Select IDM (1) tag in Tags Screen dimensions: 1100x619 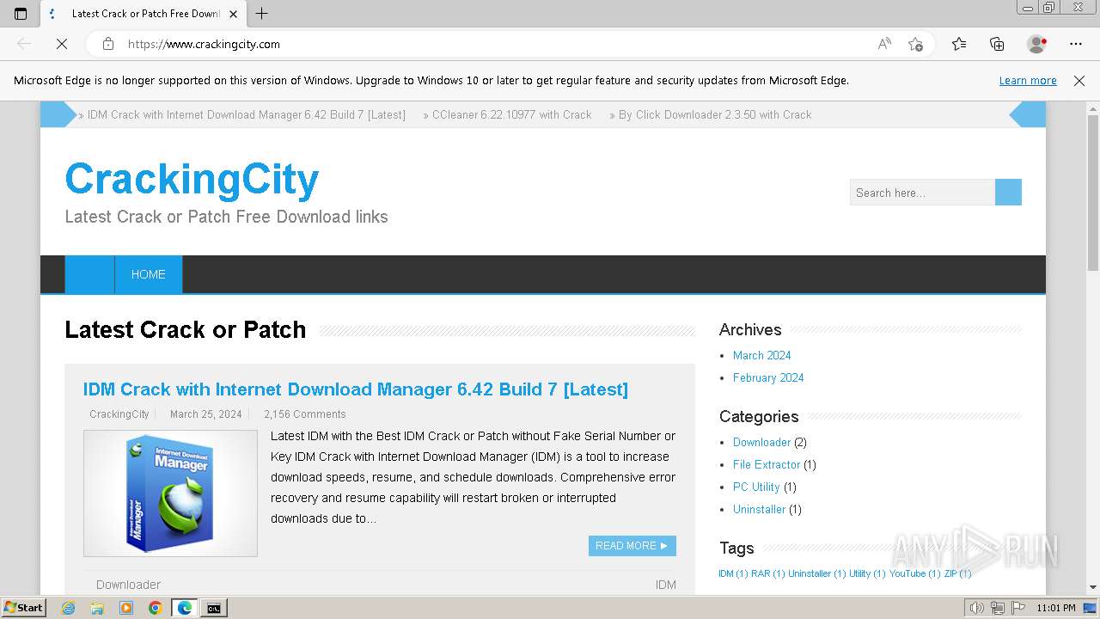coord(733,573)
